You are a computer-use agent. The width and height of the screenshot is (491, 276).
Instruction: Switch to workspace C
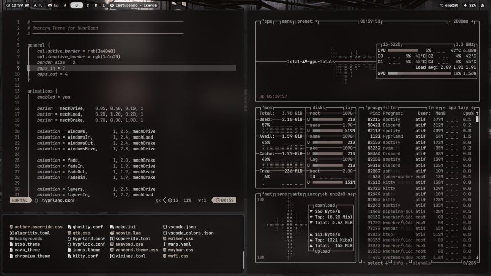pyautogui.click(x=88, y=5)
